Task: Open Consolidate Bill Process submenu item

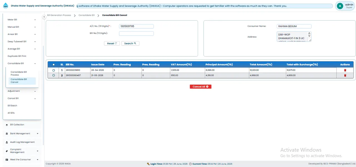Action: [22, 73]
